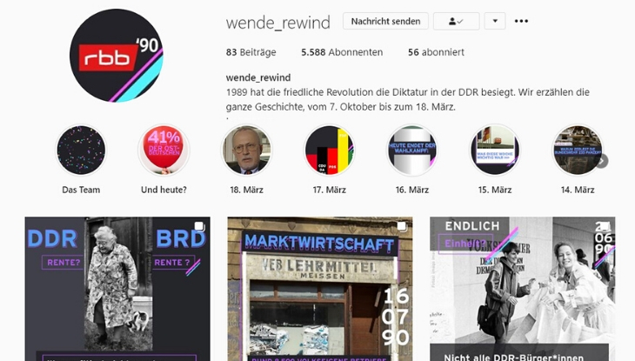
Task: Open the '15. März' story highlight
Action: coord(495,150)
